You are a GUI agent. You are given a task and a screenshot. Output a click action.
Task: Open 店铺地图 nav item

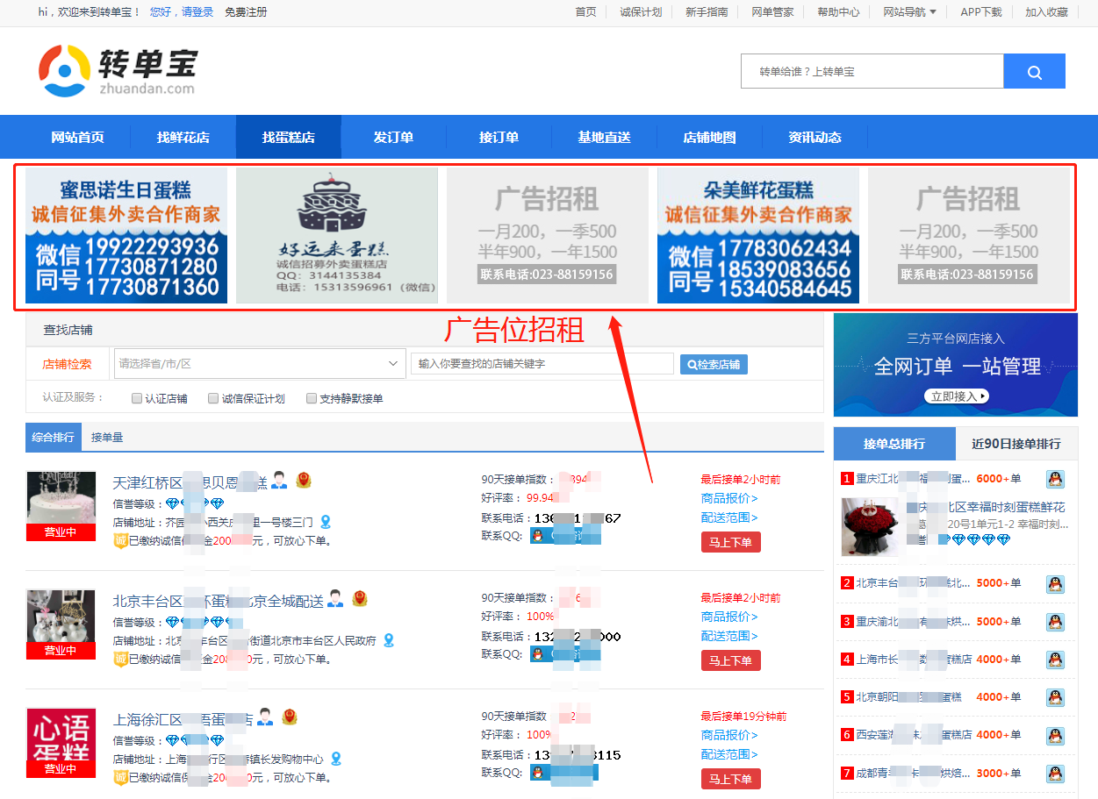pyautogui.click(x=709, y=138)
